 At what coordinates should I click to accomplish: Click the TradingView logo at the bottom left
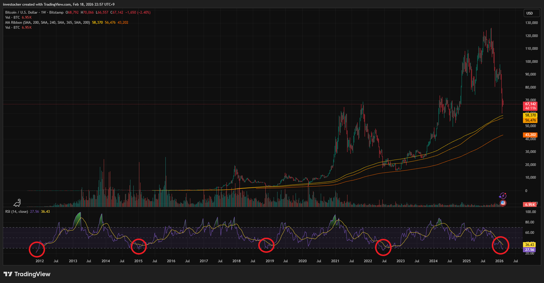pyautogui.click(x=27, y=274)
